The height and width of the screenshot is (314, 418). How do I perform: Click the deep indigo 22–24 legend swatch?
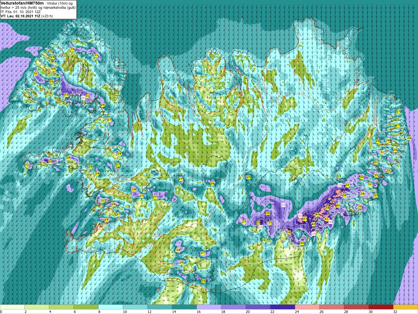pyautogui.click(x=282, y=307)
